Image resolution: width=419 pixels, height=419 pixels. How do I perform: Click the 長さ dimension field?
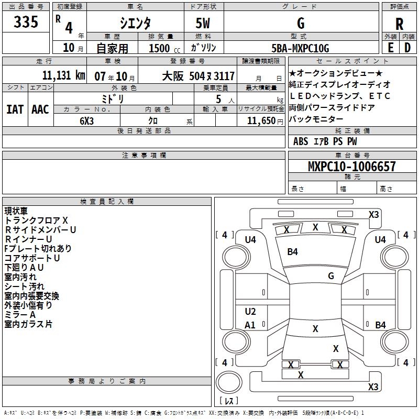point(313,188)
